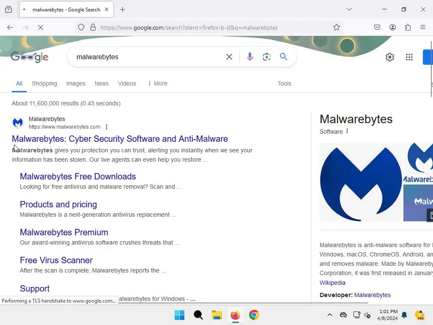This screenshot has height=325, width=433.
Task: Open Firefox View tab list icon
Action: point(8,9)
